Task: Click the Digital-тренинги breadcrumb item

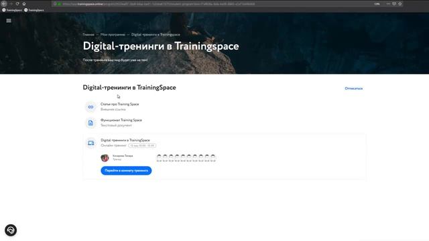Action: pos(156,35)
